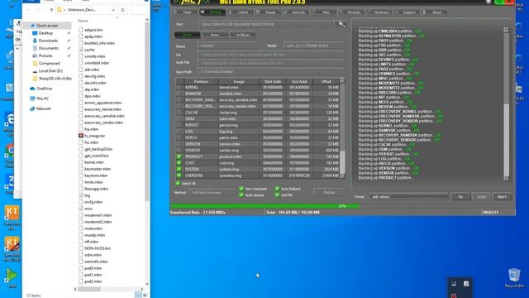
Task: Toggle the Select All checkbox
Action: [178, 183]
